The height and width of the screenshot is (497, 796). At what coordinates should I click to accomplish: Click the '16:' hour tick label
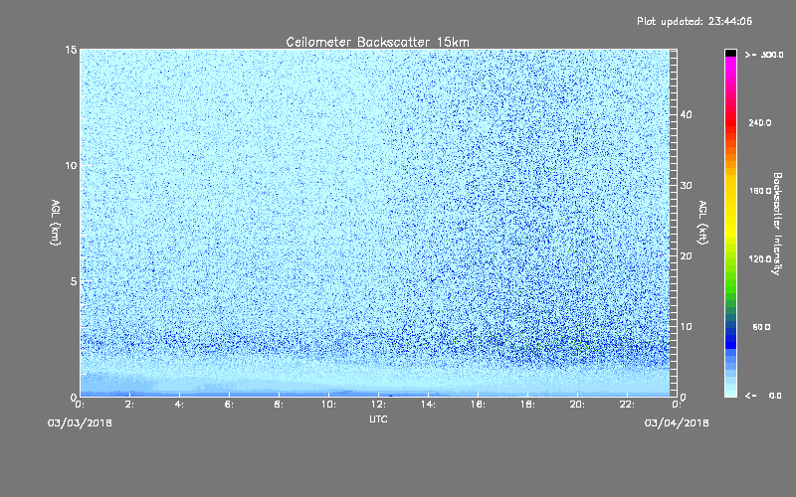pos(478,405)
